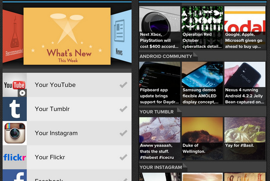Switch to the Recommended category card
This screenshot has height=181, width=270.
tap(13, 36)
